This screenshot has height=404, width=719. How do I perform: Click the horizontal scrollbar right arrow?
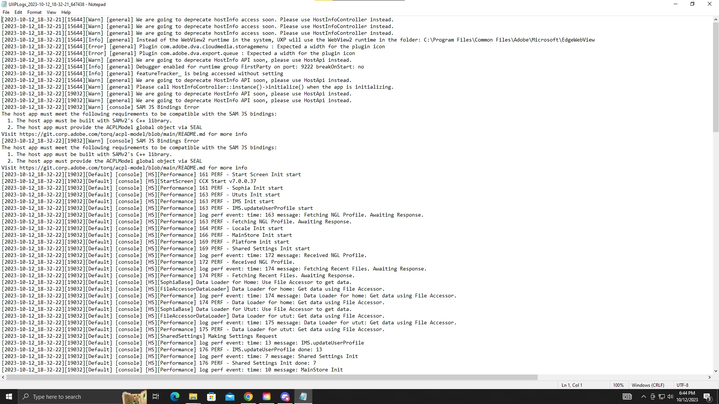(709, 377)
